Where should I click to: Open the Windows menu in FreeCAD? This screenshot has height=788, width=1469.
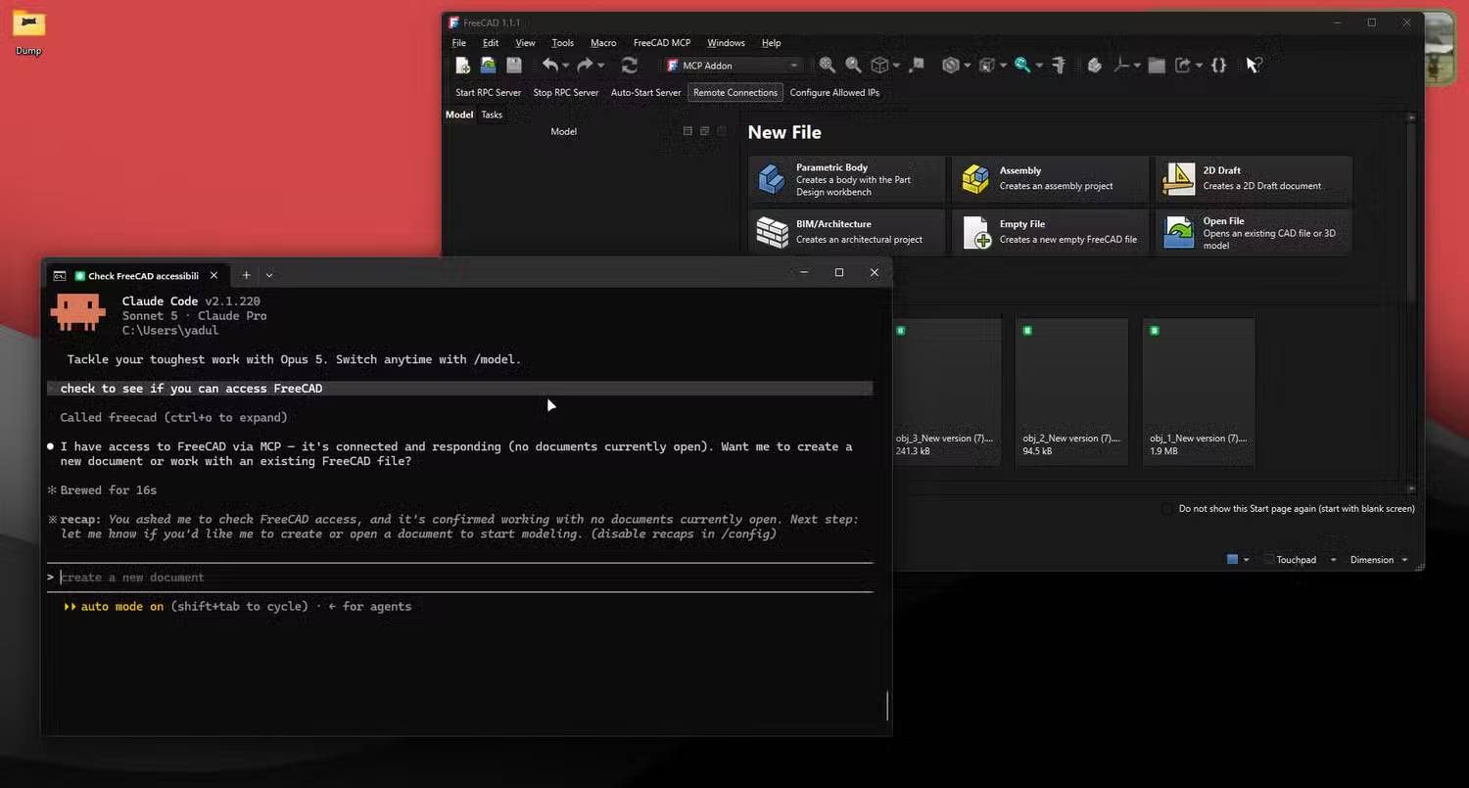[726, 43]
